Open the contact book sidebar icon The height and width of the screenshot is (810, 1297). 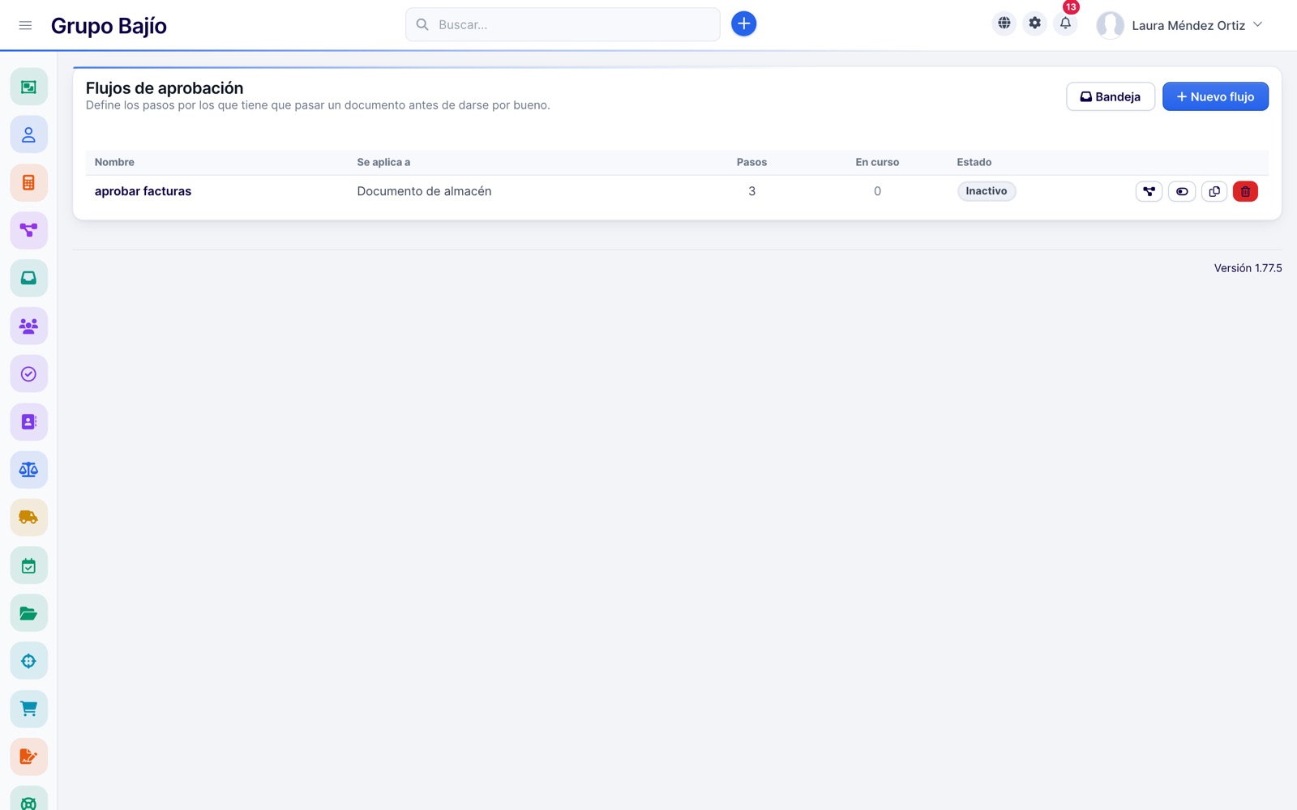point(28,421)
